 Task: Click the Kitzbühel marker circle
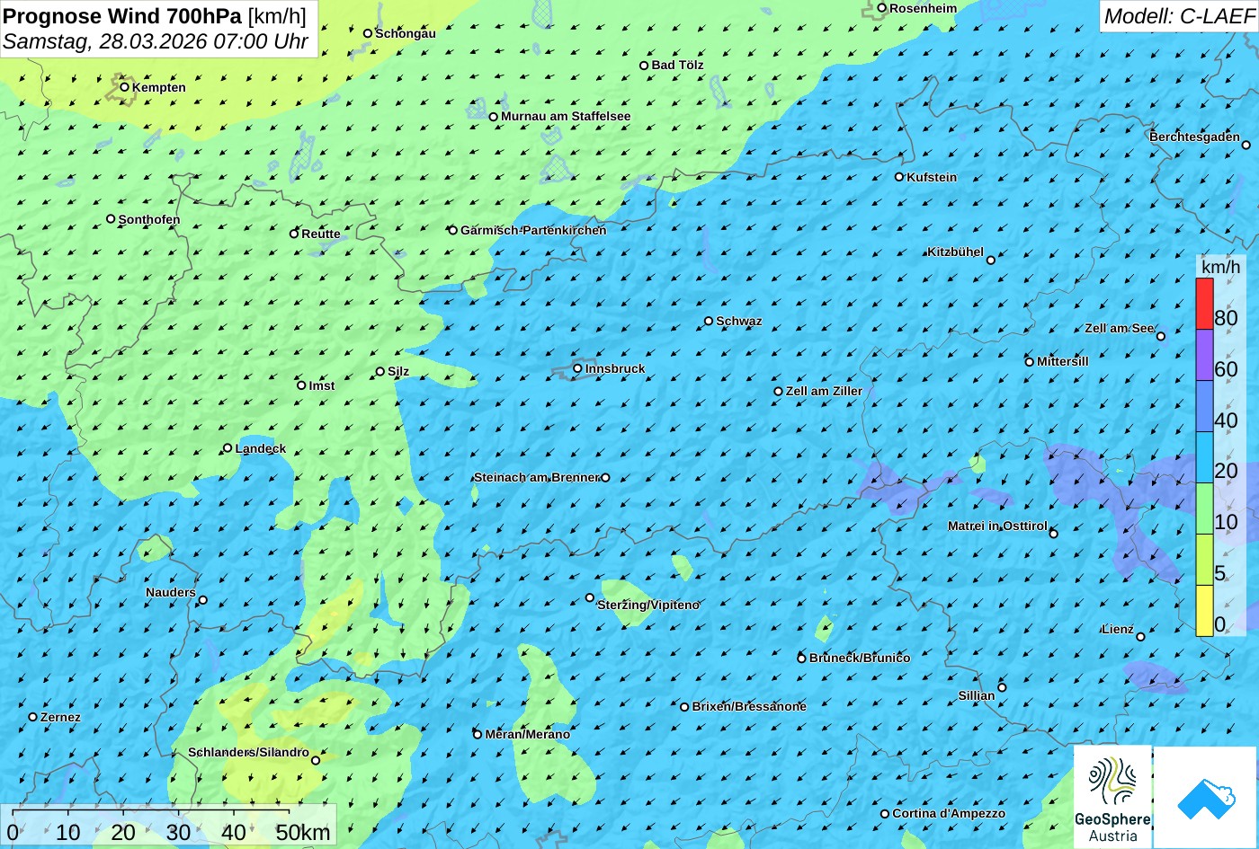[991, 261]
